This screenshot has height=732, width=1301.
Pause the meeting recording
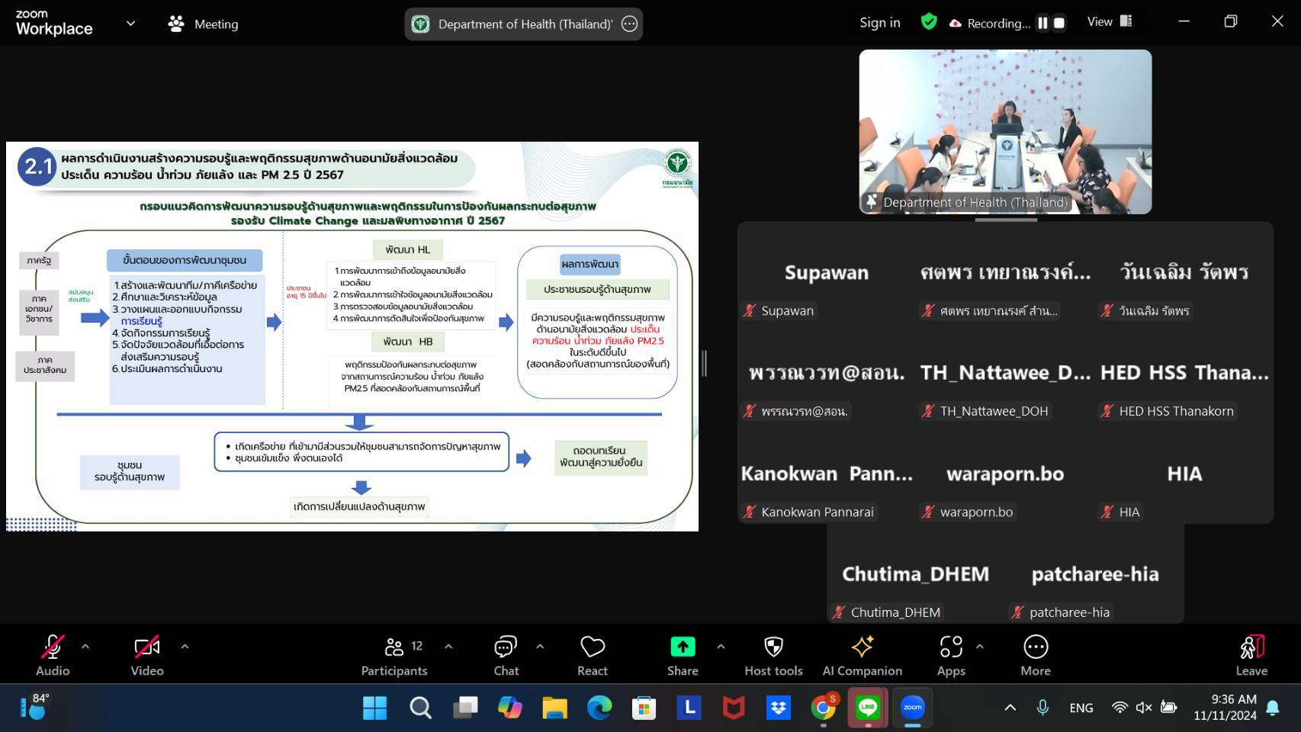pos(1042,23)
